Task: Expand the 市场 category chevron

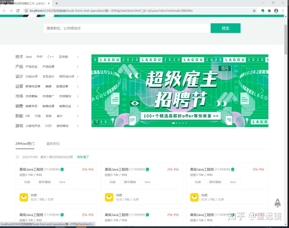Action: pos(77,96)
